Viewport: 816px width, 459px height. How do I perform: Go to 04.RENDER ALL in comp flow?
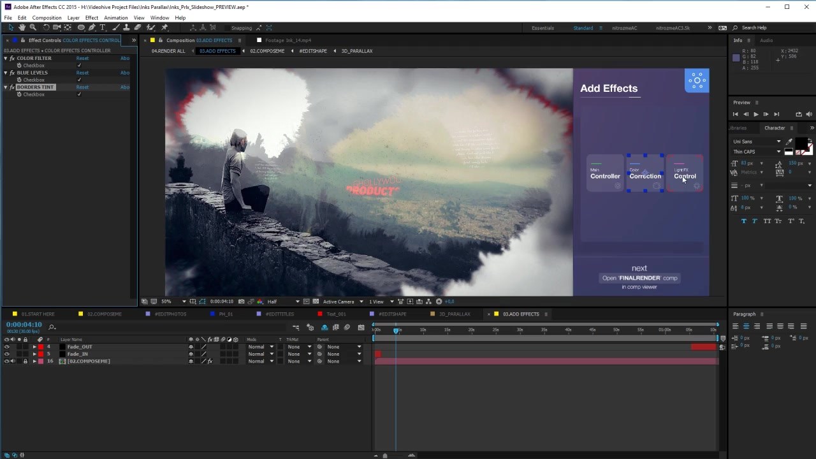click(168, 51)
